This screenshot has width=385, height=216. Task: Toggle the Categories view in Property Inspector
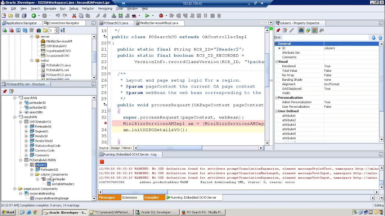tap(315, 30)
